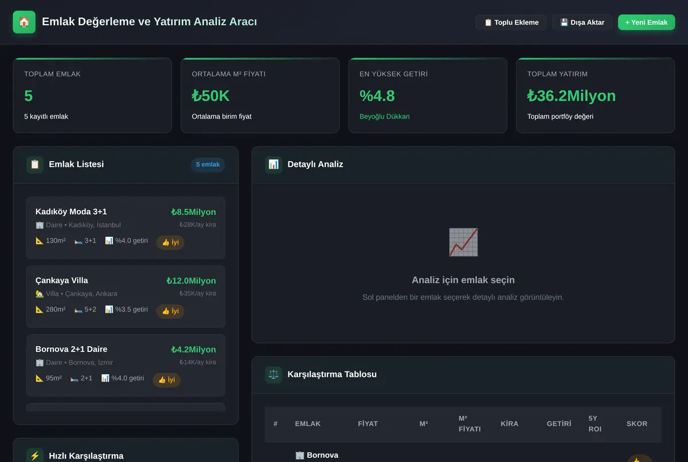Click the 5Y ROI column header
Viewport: 688px width, 462px height.
point(595,424)
